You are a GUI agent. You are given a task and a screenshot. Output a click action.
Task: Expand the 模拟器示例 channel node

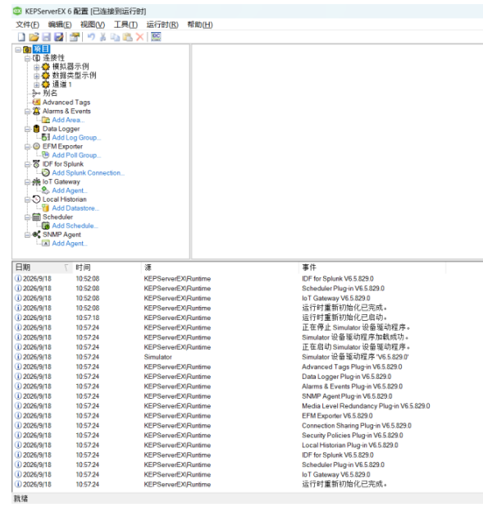pos(37,67)
